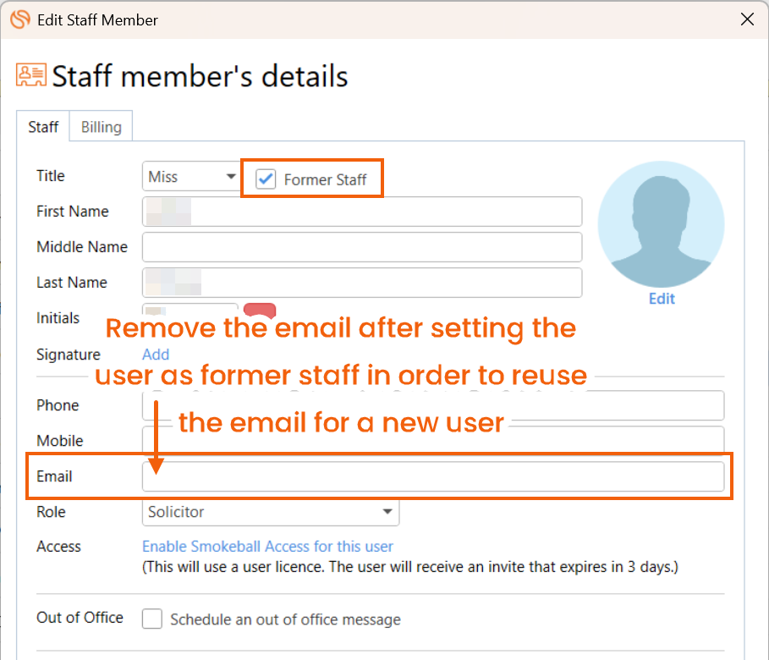Click the staff profile avatar picture
The image size is (769, 660).
[661, 223]
